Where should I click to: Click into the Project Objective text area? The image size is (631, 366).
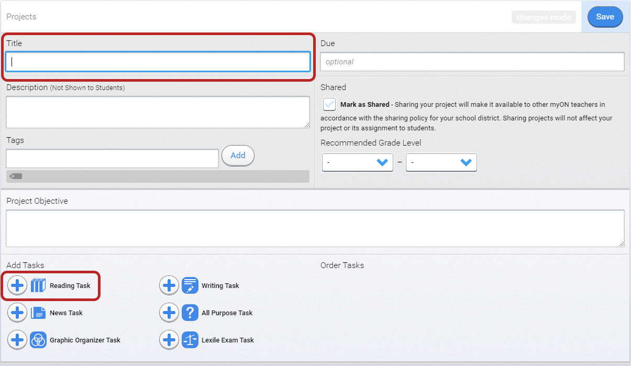pos(315,228)
